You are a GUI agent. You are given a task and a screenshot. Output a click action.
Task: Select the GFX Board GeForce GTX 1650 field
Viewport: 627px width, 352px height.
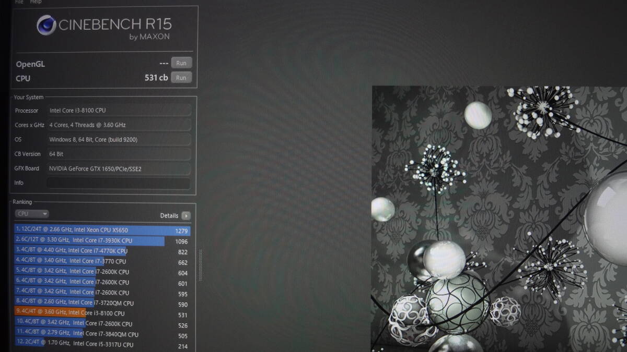[119, 169]
